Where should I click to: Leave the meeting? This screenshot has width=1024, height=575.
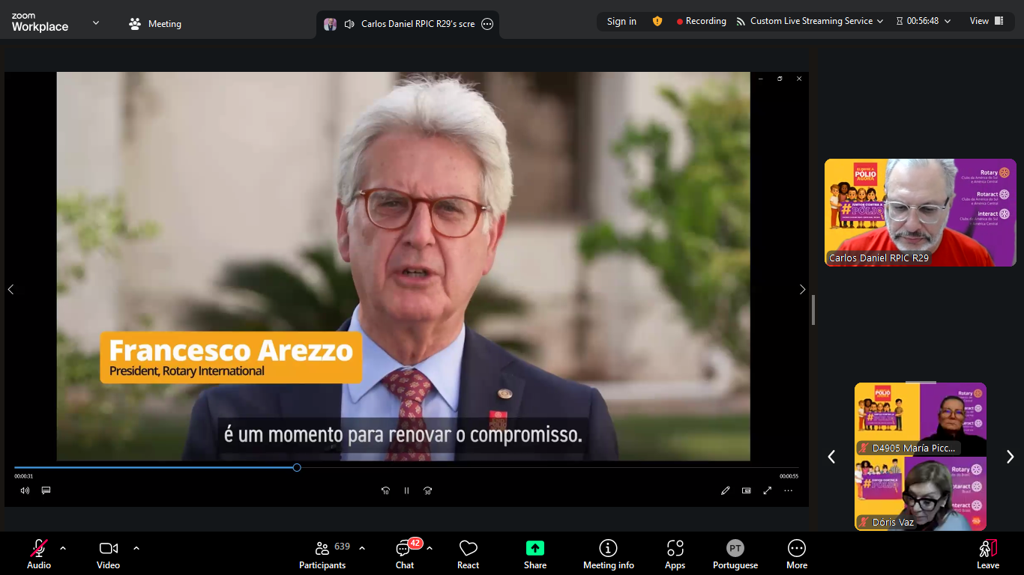(x=987, y=555)
